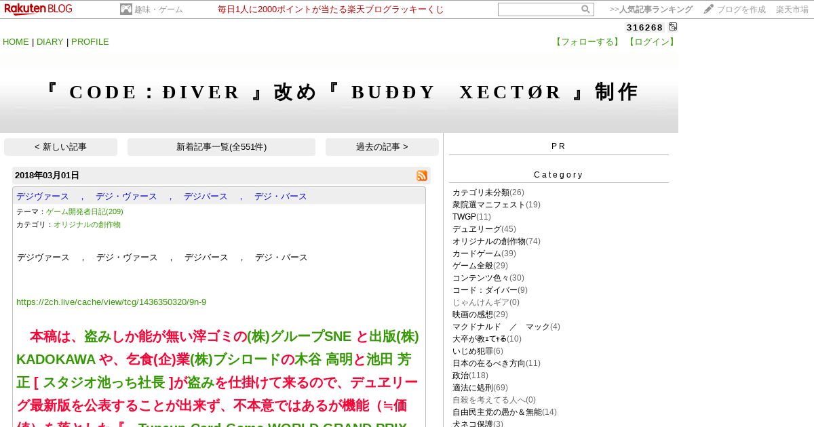Open the RSS feed icon

pyautogui.click(x=422, y=176)
